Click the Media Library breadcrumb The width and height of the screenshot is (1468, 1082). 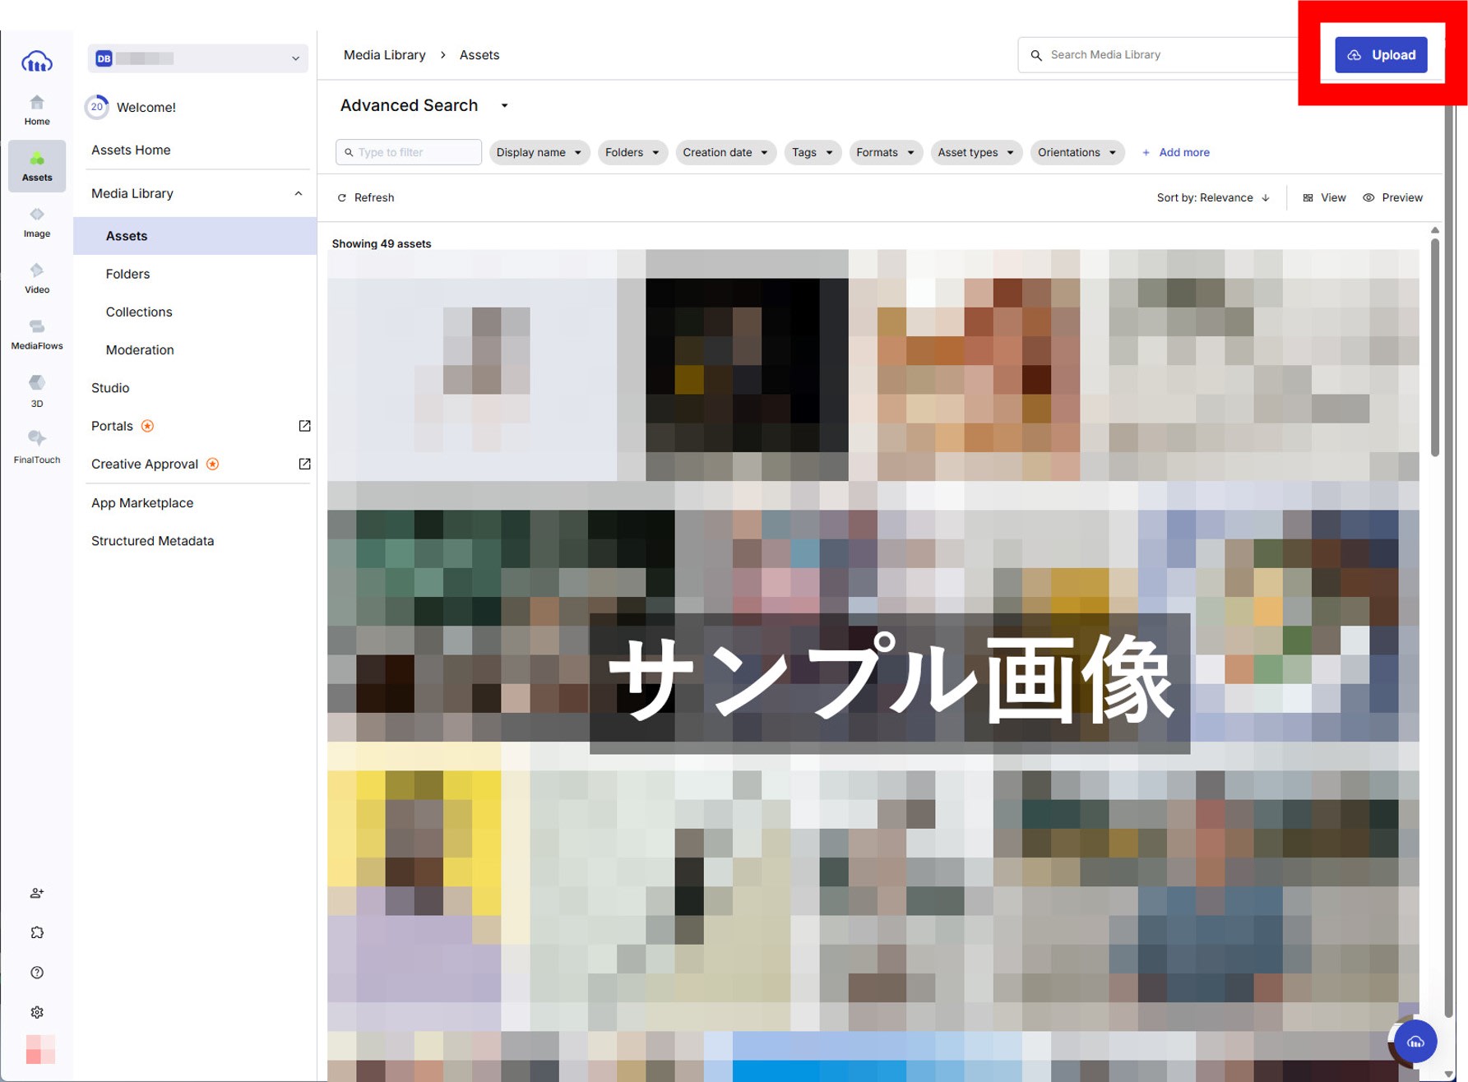pos(384,55)
